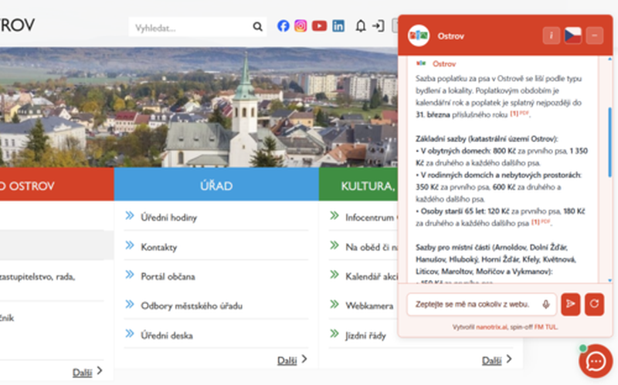Start voice input with microphone icon

[546, 304]
